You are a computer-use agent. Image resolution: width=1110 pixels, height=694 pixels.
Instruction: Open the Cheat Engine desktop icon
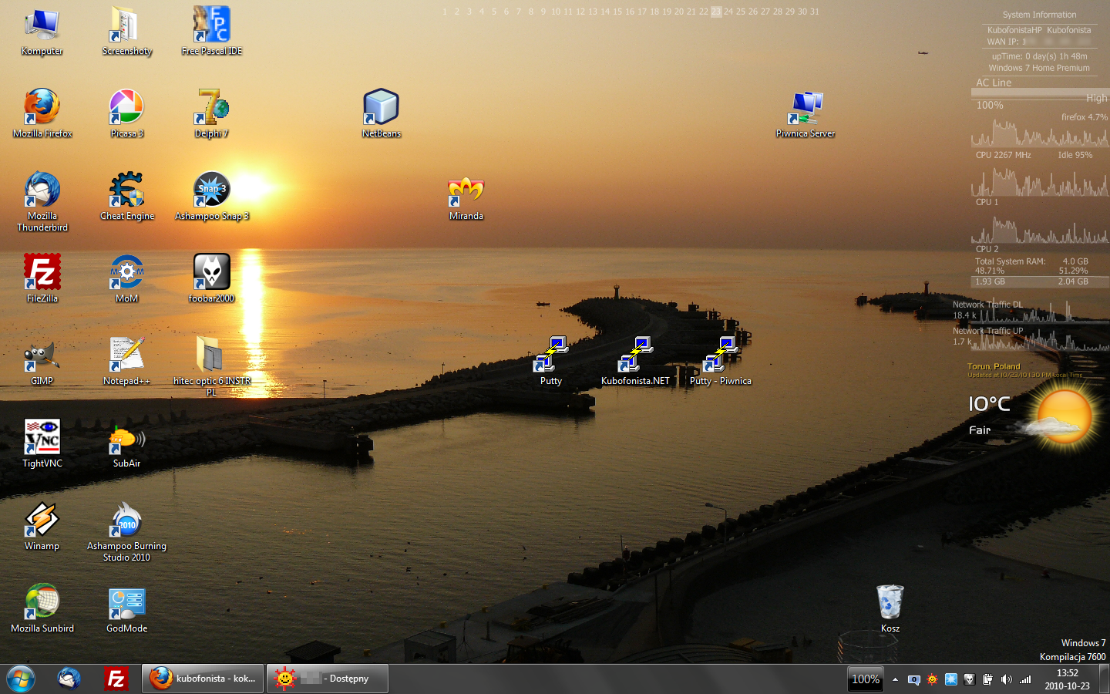tap(127, 190)
